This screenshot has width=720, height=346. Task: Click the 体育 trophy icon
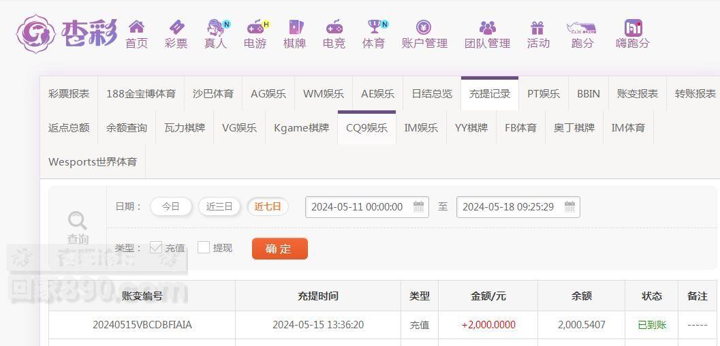[x=374, y=27]
